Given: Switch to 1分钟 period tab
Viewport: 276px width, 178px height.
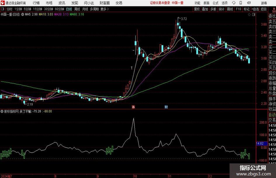Looking at the screenshot, I should tap(18, 9).
